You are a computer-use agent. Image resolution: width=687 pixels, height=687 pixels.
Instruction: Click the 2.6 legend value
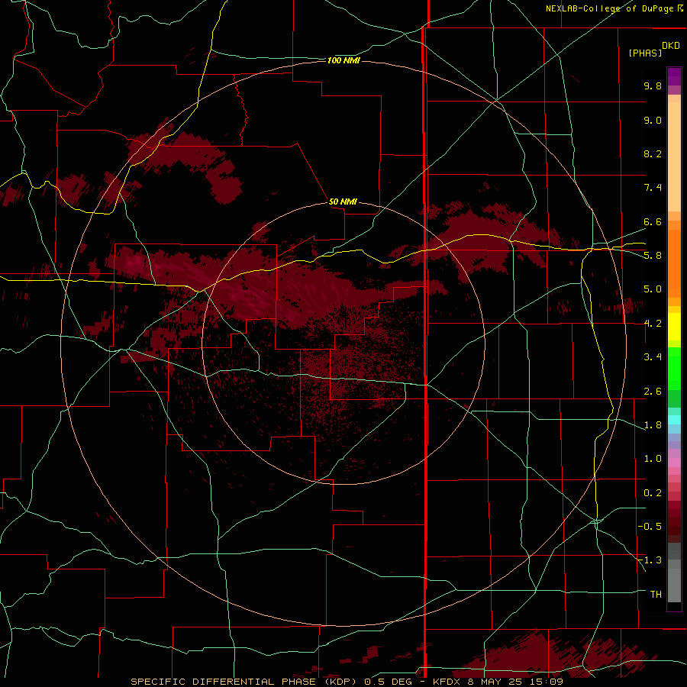pyautogui.click(x=653, y=392)
